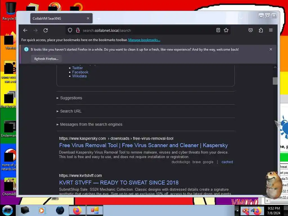The image size is (288, 216).
Task: Click the three-dot menu beside the engine names
Action: coord(217,162)
